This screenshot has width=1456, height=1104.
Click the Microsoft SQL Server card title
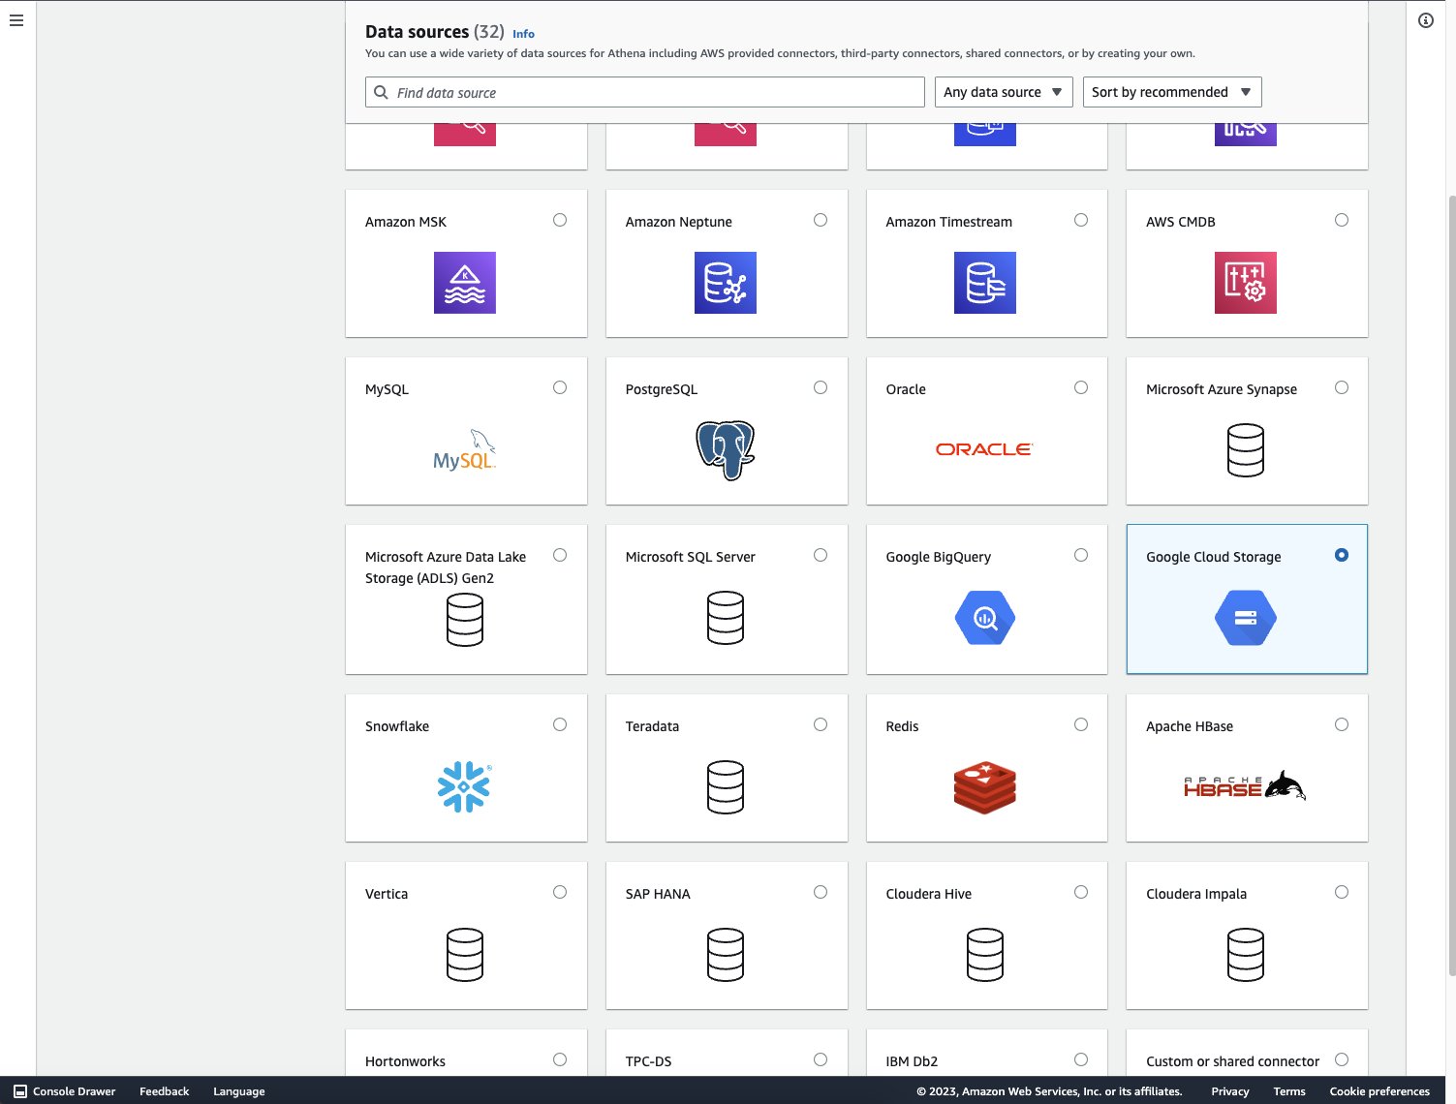coord(690,557)
